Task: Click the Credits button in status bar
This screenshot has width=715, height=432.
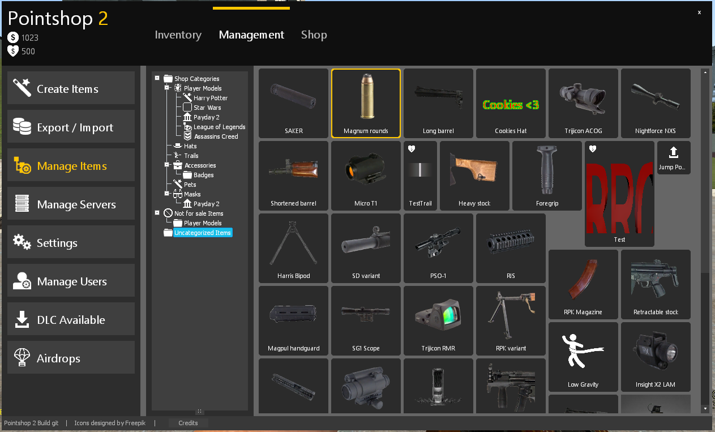Action: (189, 423)
